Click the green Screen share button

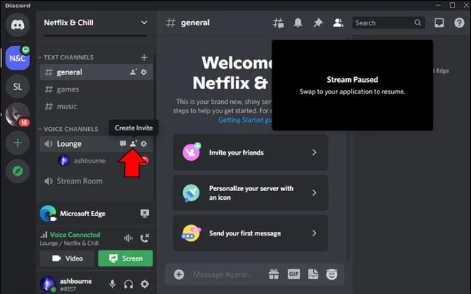click(126, 259)
